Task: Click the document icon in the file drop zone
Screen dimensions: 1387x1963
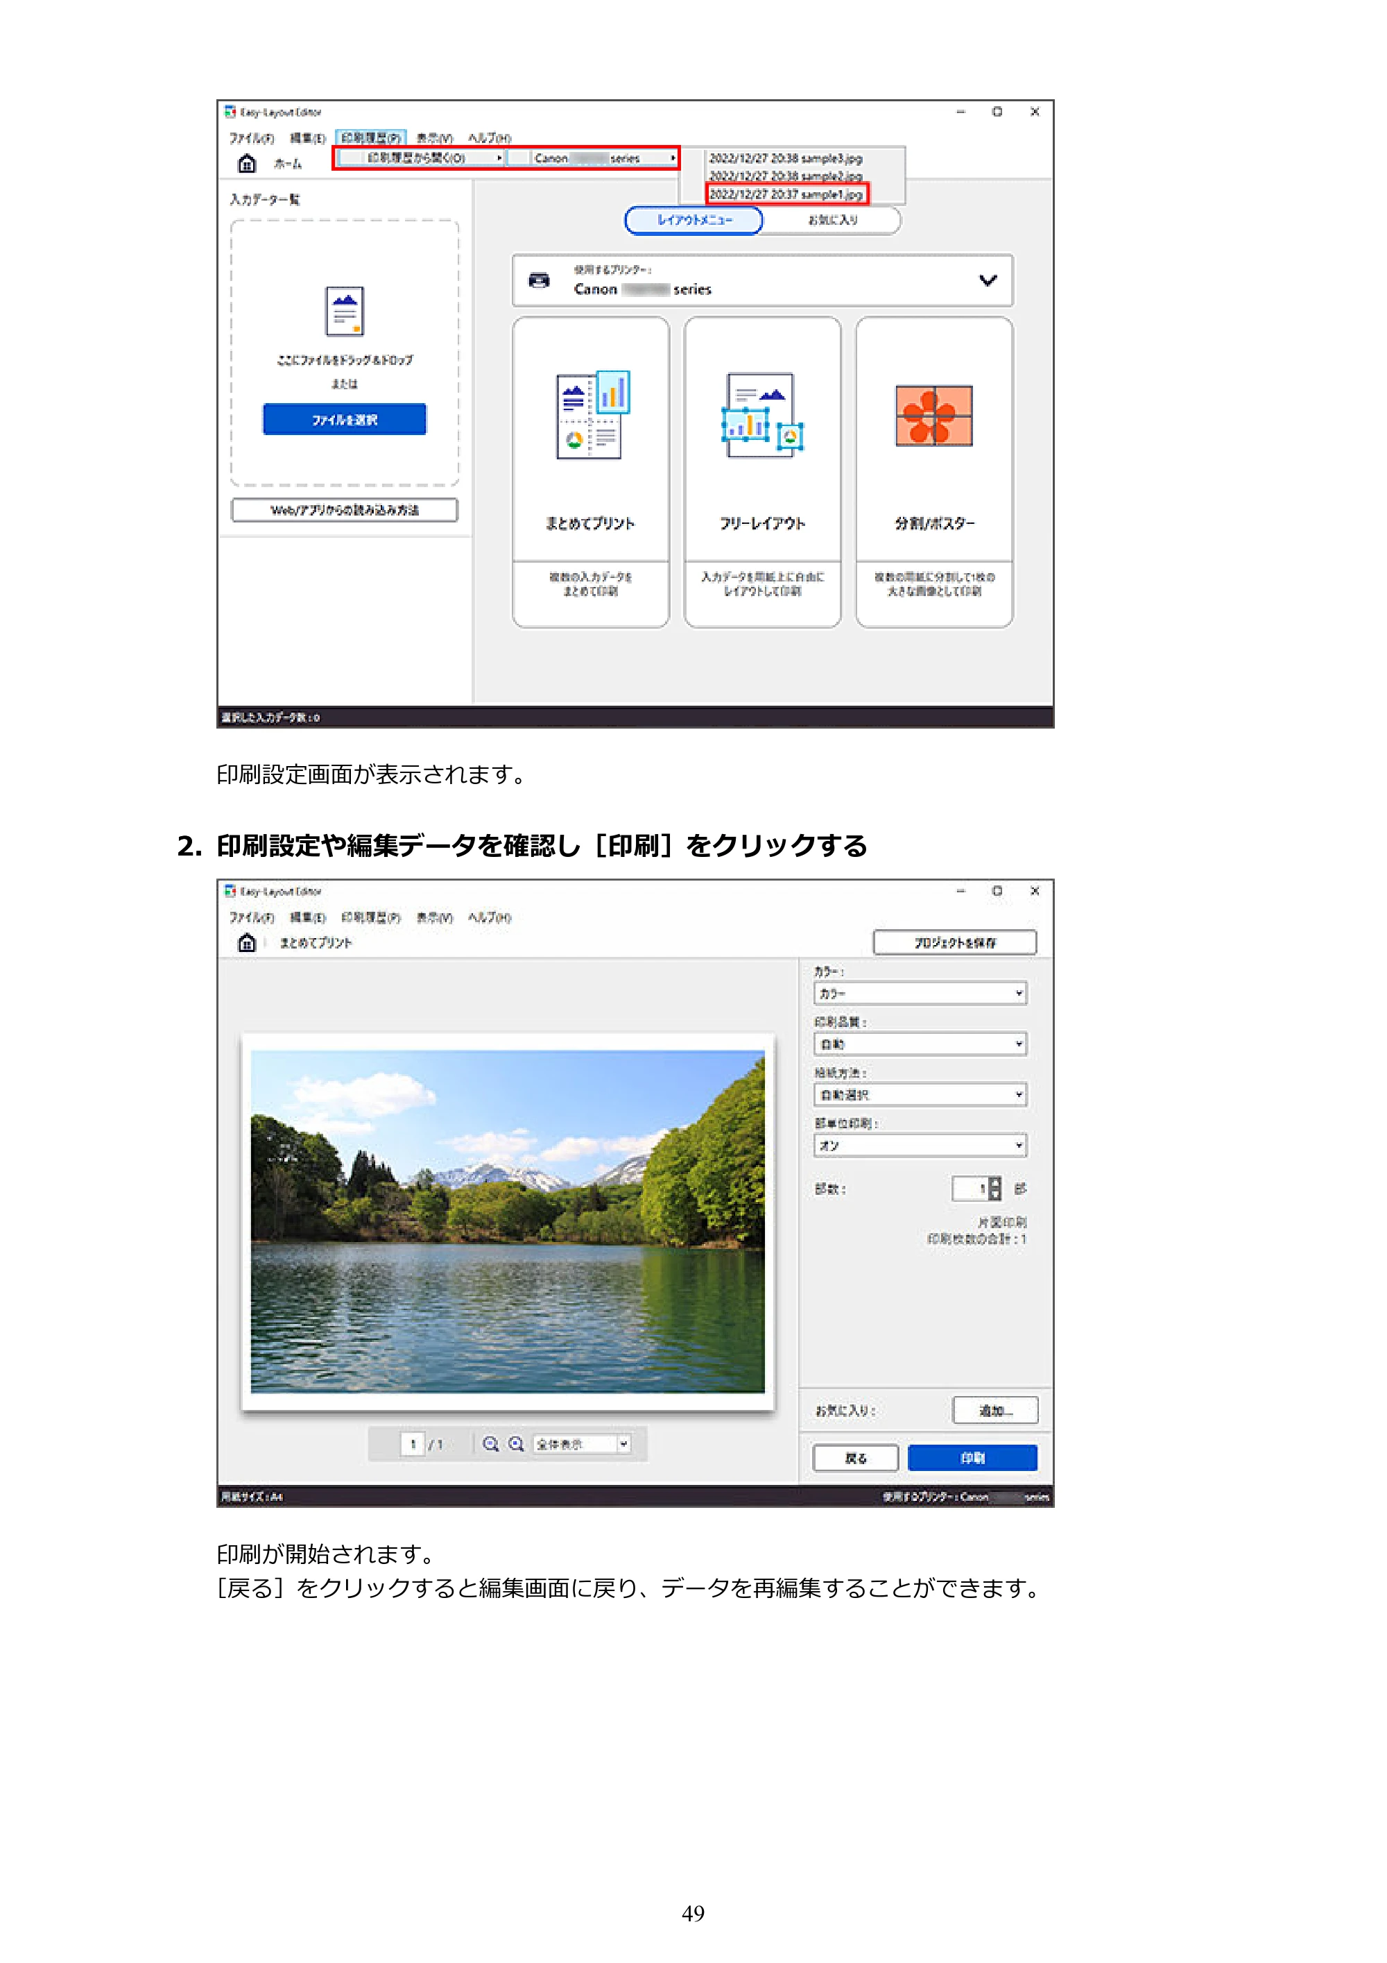Action: pos(345,311)
